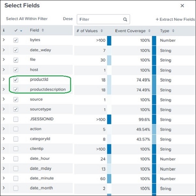Select the productdescription field name

tap(48, 90)
